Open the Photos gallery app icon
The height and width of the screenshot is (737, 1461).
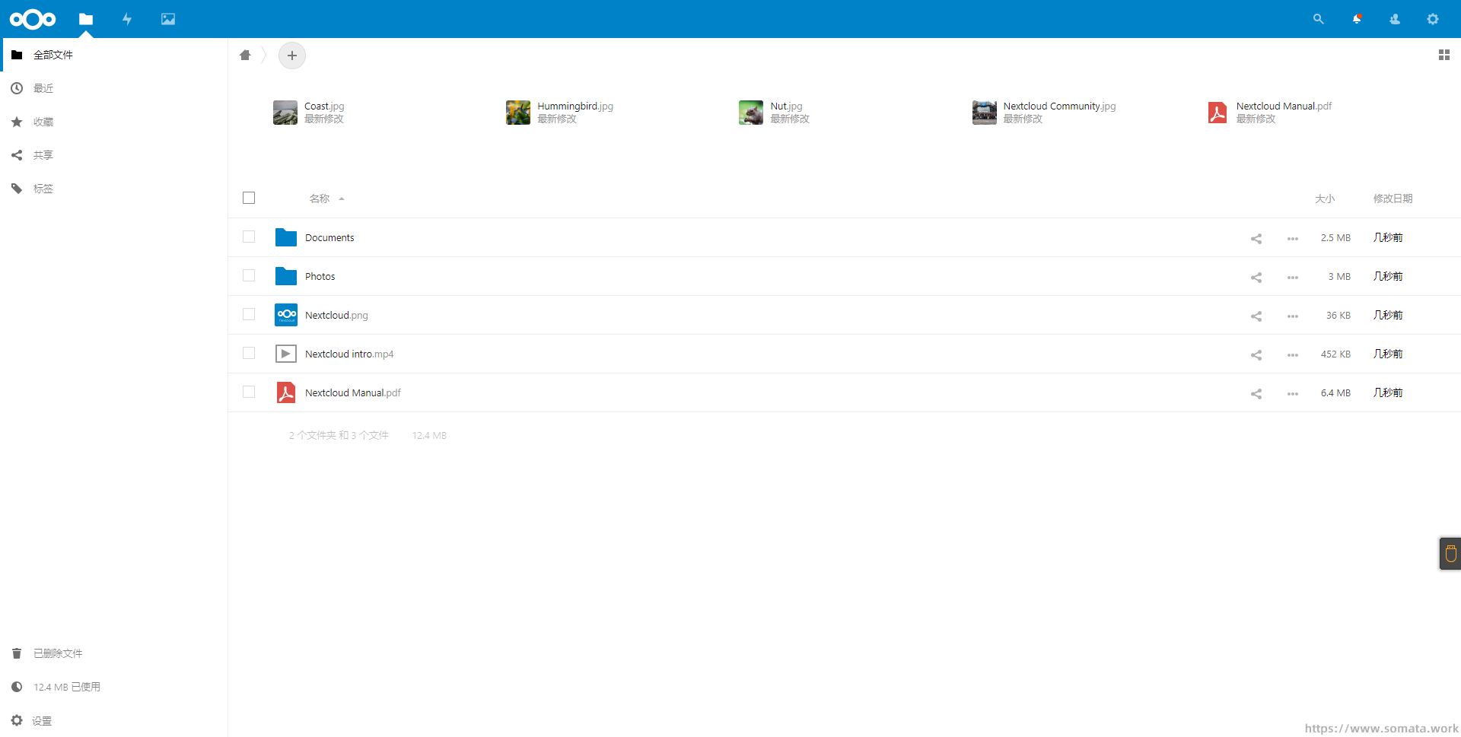(168, 19)
